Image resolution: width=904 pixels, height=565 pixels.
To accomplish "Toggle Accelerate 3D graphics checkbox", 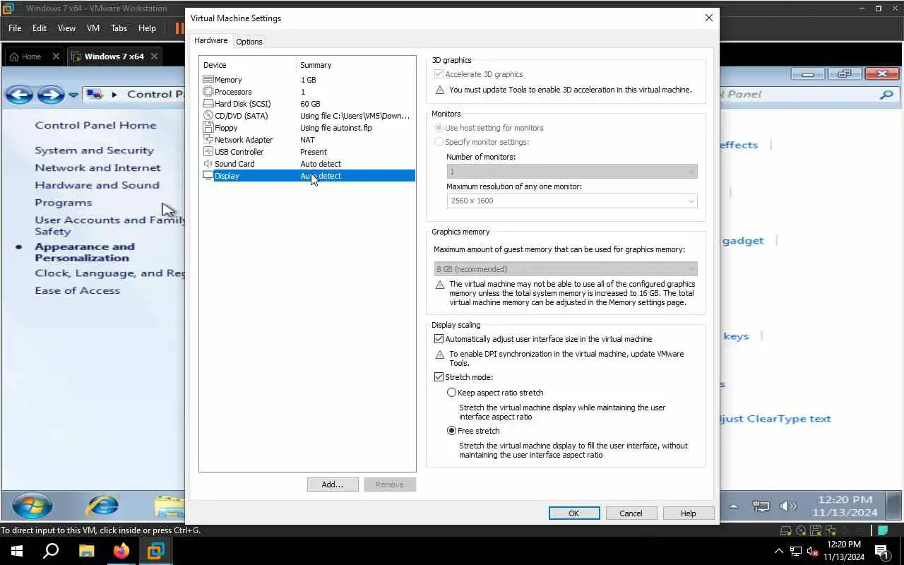I will [439, 74].
